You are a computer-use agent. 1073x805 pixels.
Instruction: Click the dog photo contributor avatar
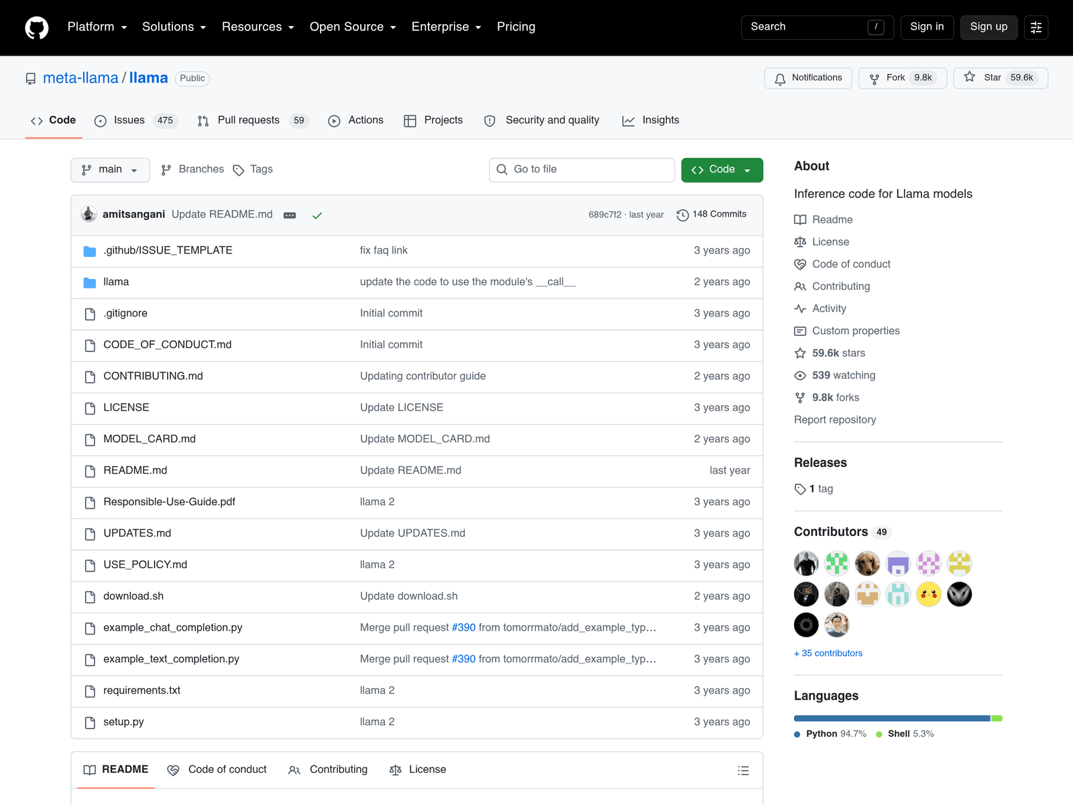(x=867, y=563)
